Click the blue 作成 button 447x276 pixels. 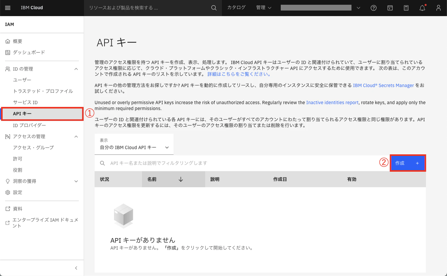coord(408,163)
